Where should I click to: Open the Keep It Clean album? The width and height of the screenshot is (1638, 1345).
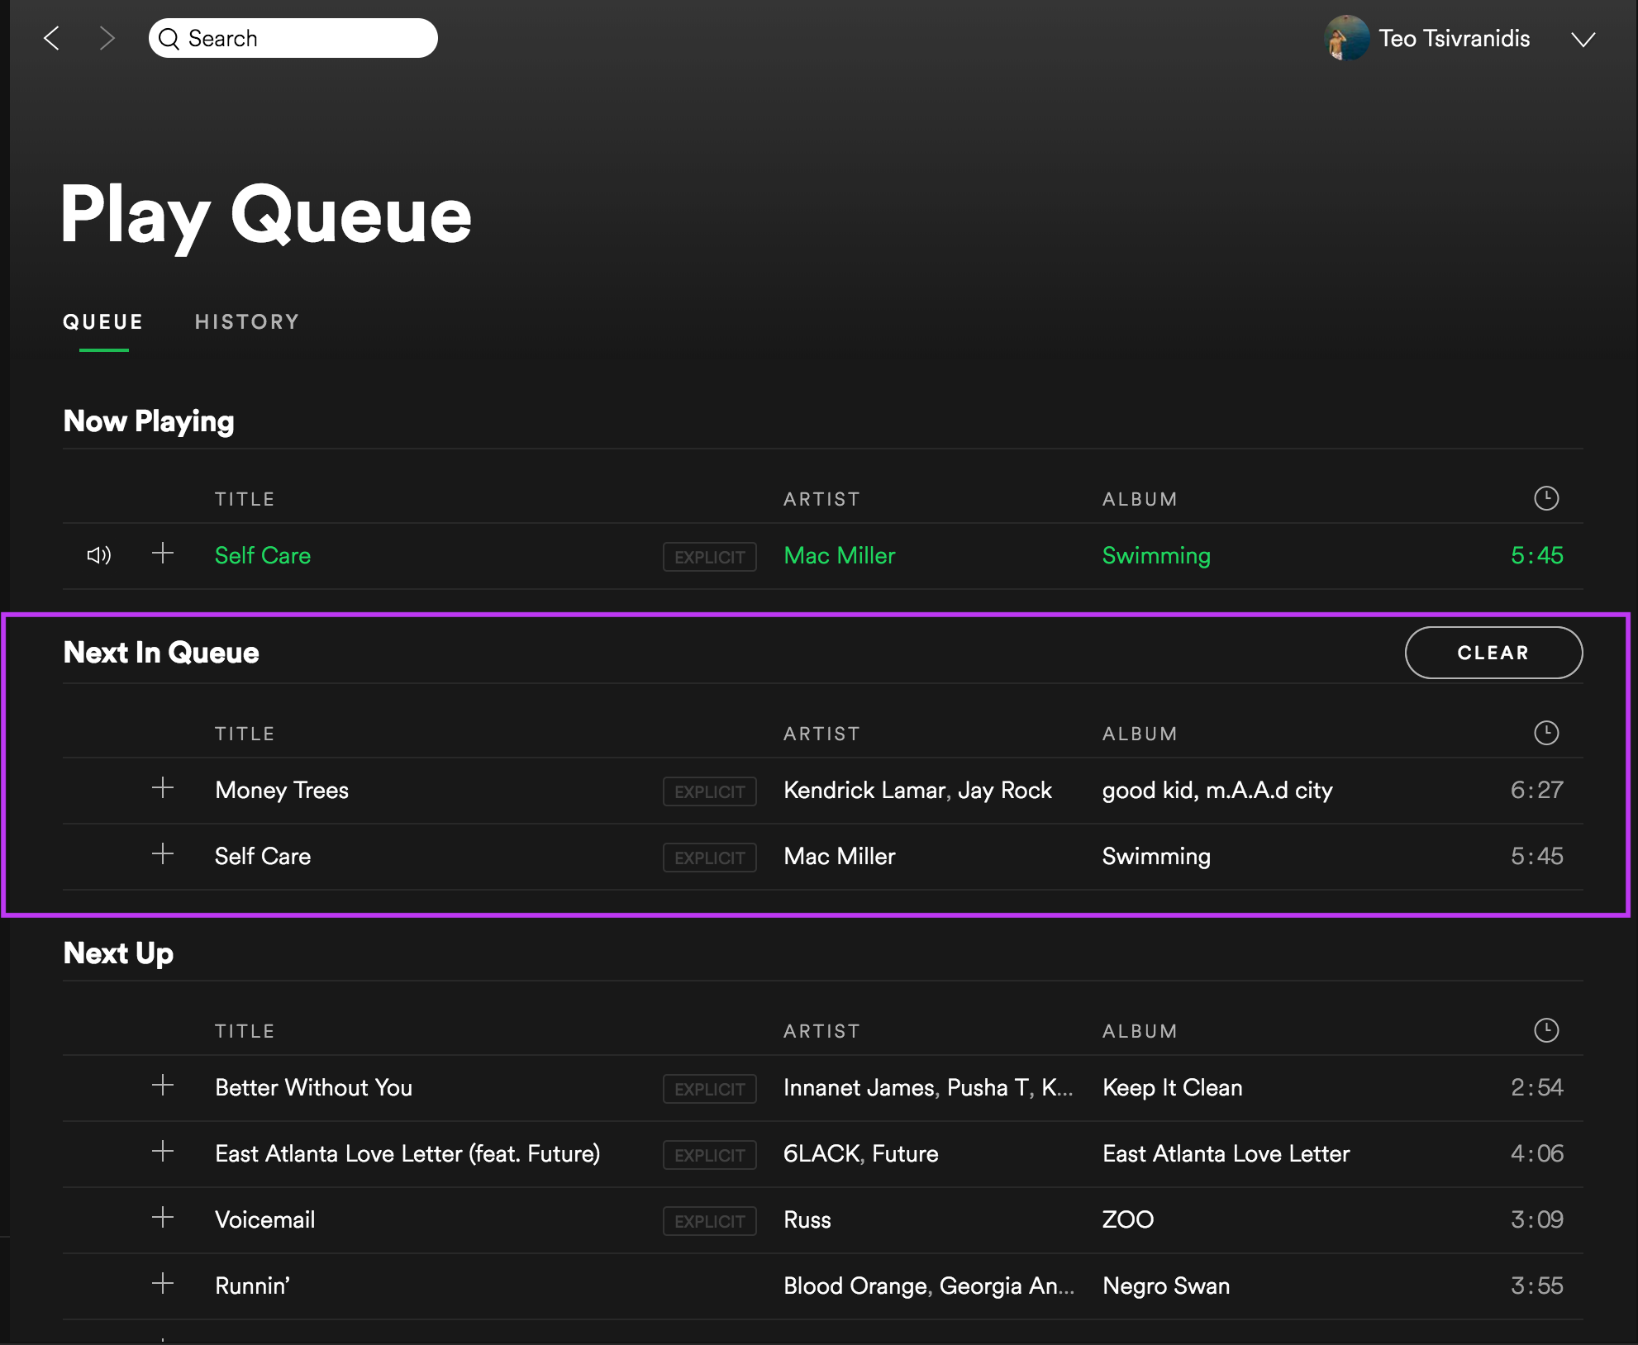point(1173,1088)
